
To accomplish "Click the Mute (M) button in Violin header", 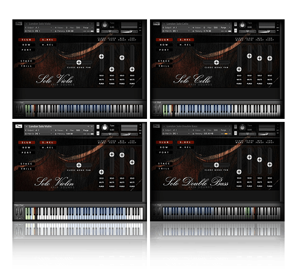I will pos(98,133).
